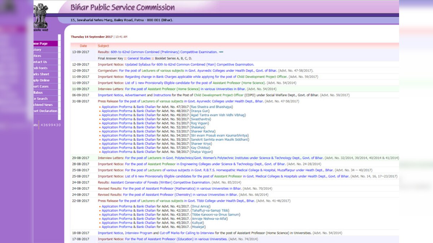Open Bank Challan for Advt. No. 42/2017
Viewport: 433px width, 243px height.
click(x=146, y=211)
